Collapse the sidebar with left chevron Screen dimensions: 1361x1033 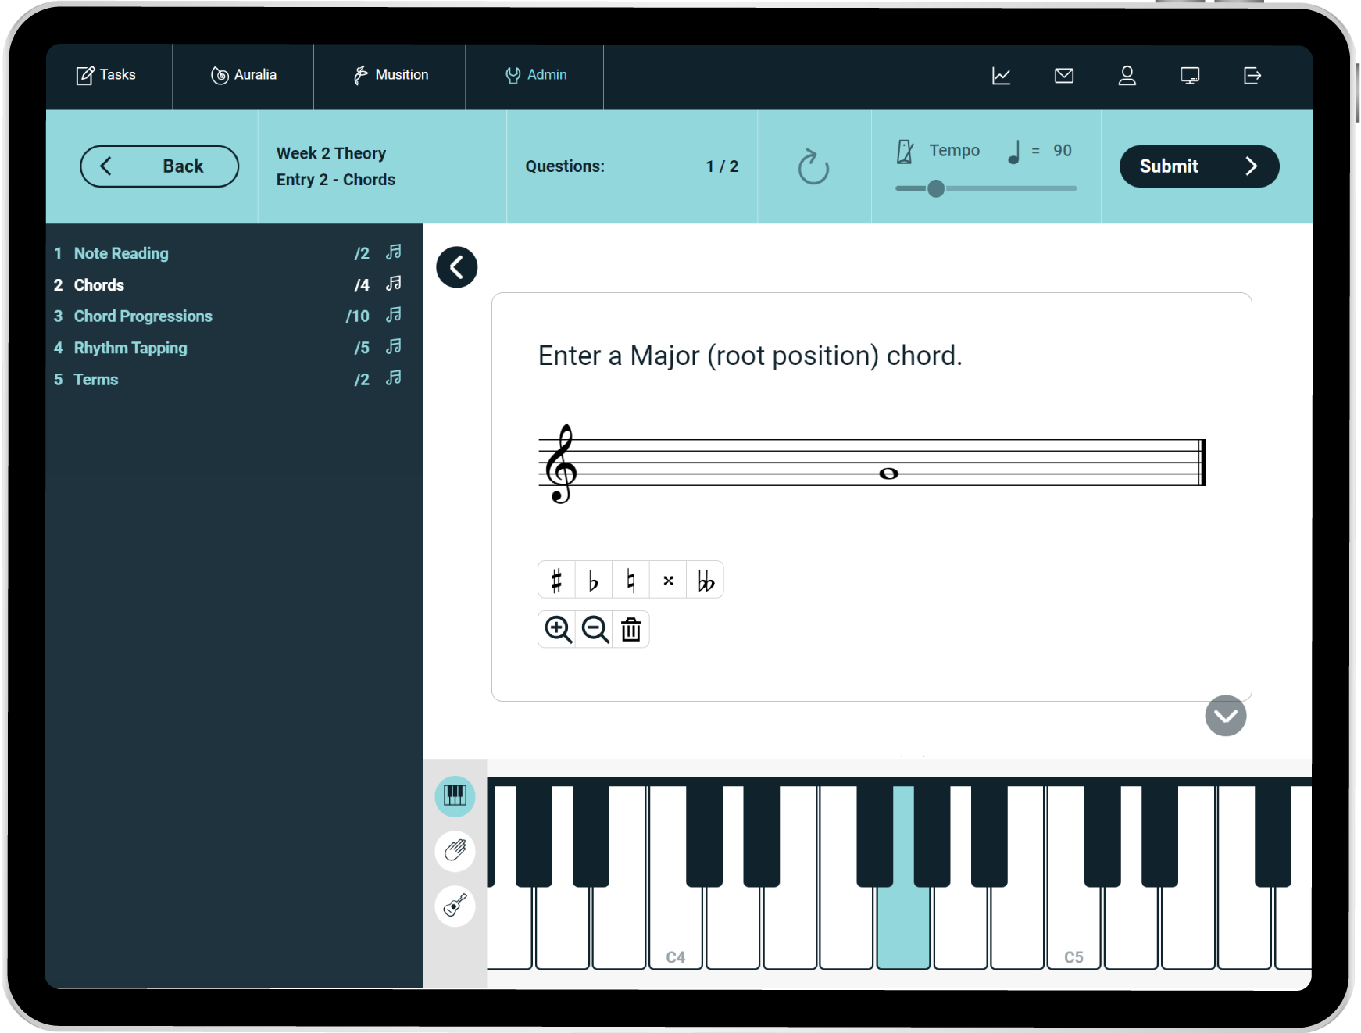457,267
